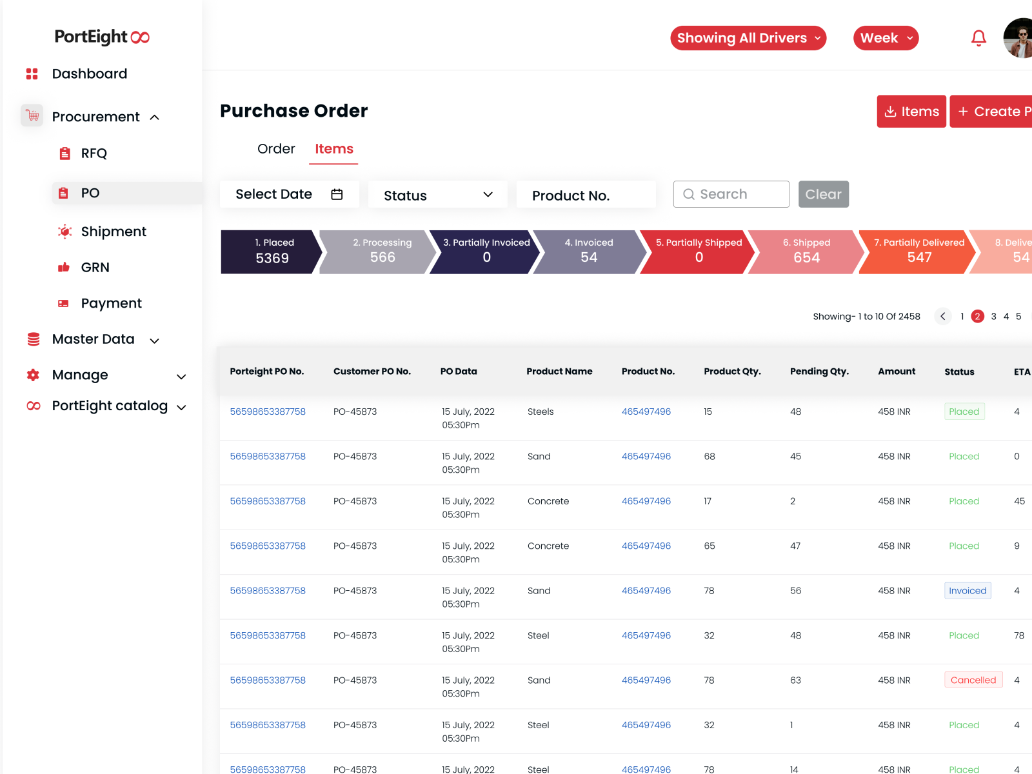This screenshot has width=1032, height=774.
Task: Select the Shipment sidebar icon
Action: point(64,231)
